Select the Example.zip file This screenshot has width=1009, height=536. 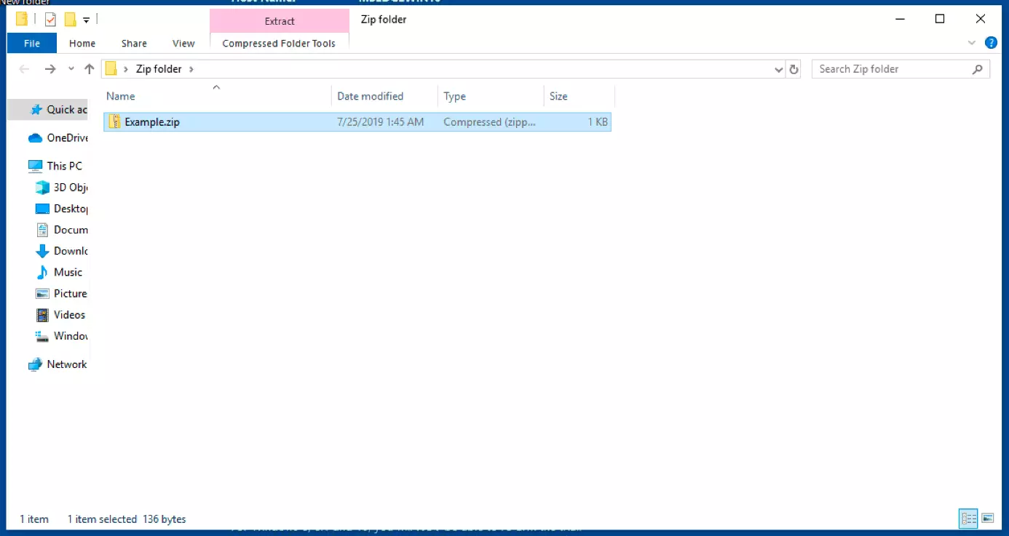[357, 122]
